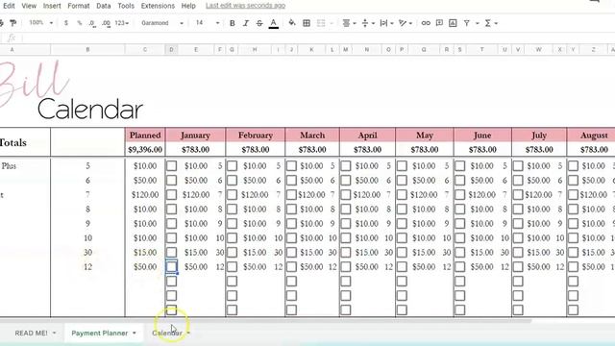
Task: Check May box in day 10 row
Action: [402, 237]
